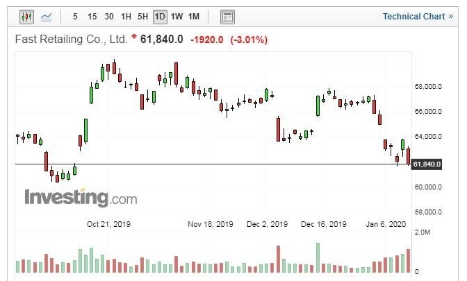Select the 15 minute interval
467x281 pixels.
coord(92,17)
